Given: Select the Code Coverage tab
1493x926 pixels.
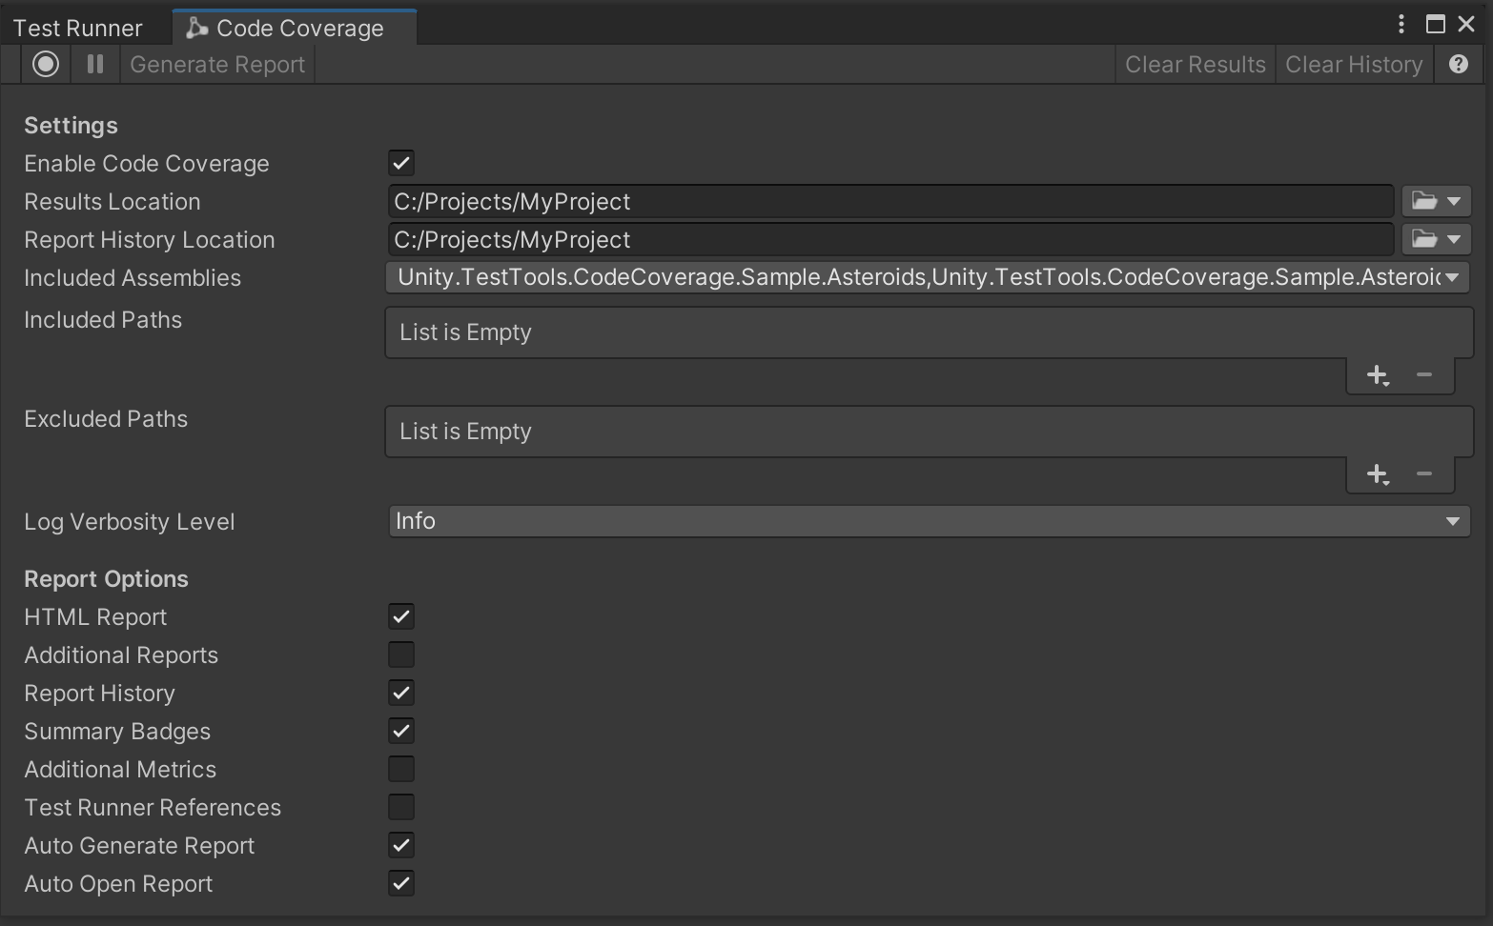Looking at the screenshot, I should click(294, 26).
